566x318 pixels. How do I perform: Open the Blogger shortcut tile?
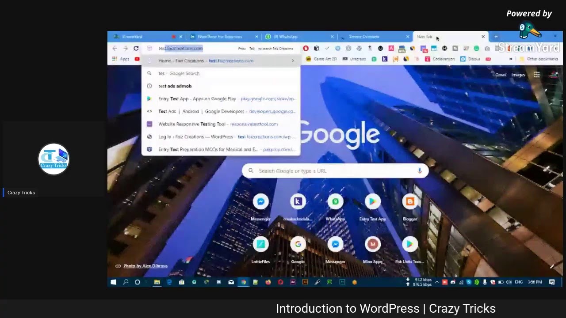(410, 206)
